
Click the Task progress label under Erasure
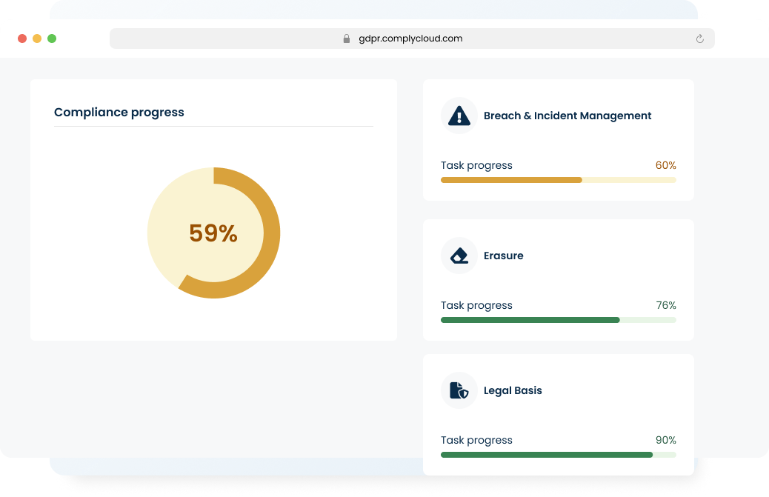tap(476, 305)
